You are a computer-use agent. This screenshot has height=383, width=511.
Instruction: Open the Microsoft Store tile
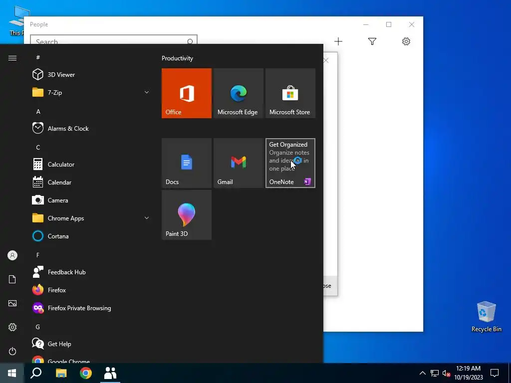(x=290, y=93)
